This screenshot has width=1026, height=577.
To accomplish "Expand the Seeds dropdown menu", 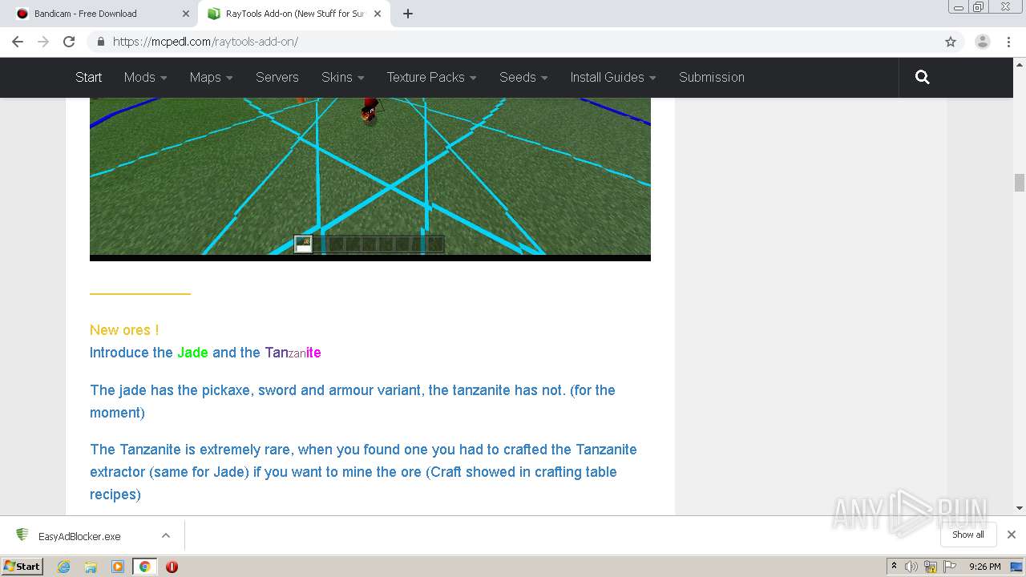I will [x=523, y=77].
